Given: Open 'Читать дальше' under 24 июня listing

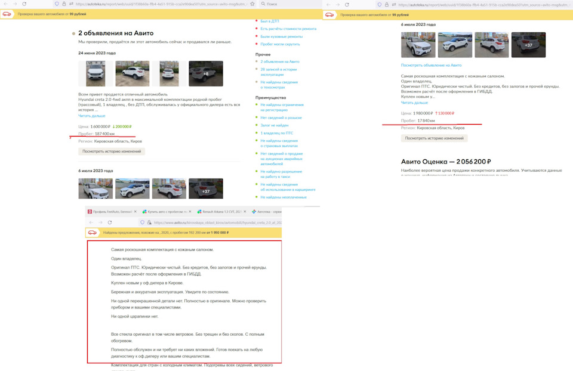Looking at the screenshot, I should click(x=92, y=116).
